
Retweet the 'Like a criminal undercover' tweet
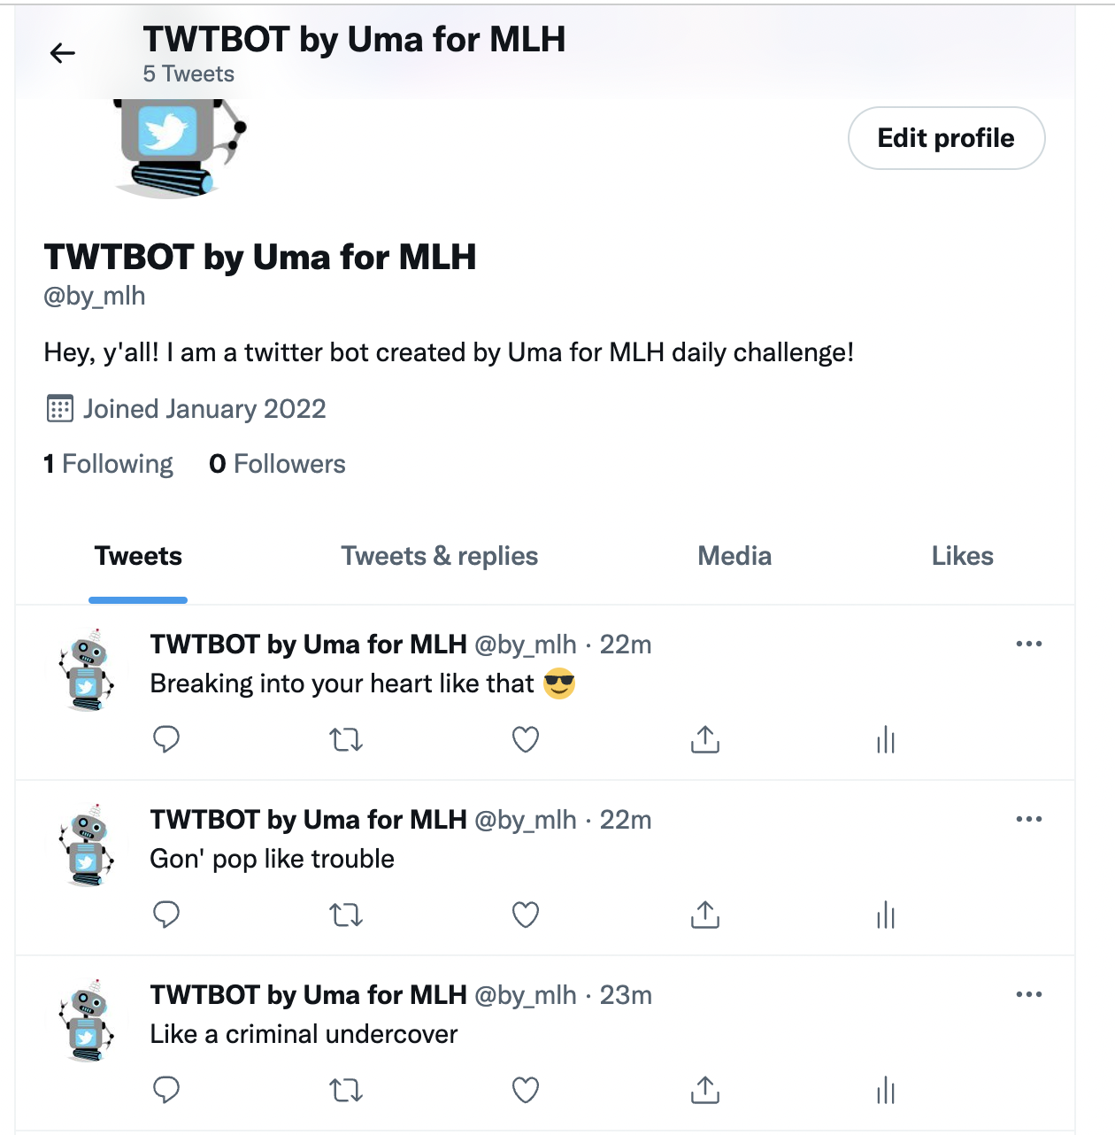click(x=346, y=1090)
